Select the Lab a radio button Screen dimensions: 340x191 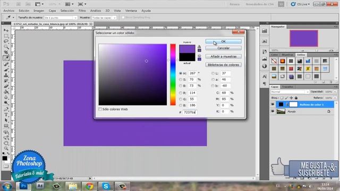[x=212, y=80]
